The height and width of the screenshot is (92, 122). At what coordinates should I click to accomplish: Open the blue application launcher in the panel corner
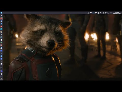(x=1, y=13)
